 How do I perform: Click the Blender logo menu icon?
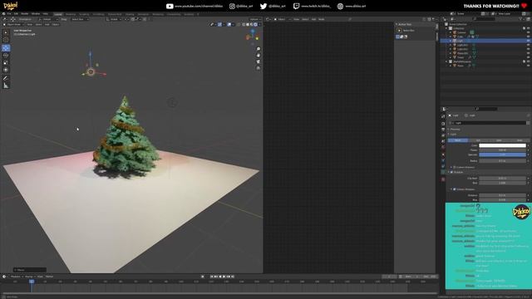3,14
